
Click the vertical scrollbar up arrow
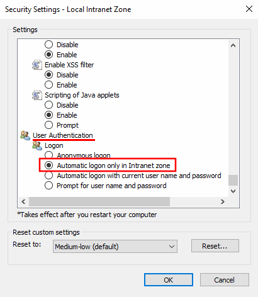pyautogui.click(x=233, y=45)
